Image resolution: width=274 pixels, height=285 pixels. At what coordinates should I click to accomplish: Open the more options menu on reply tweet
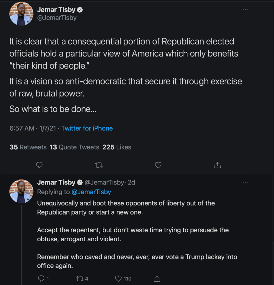coord(245,182)
